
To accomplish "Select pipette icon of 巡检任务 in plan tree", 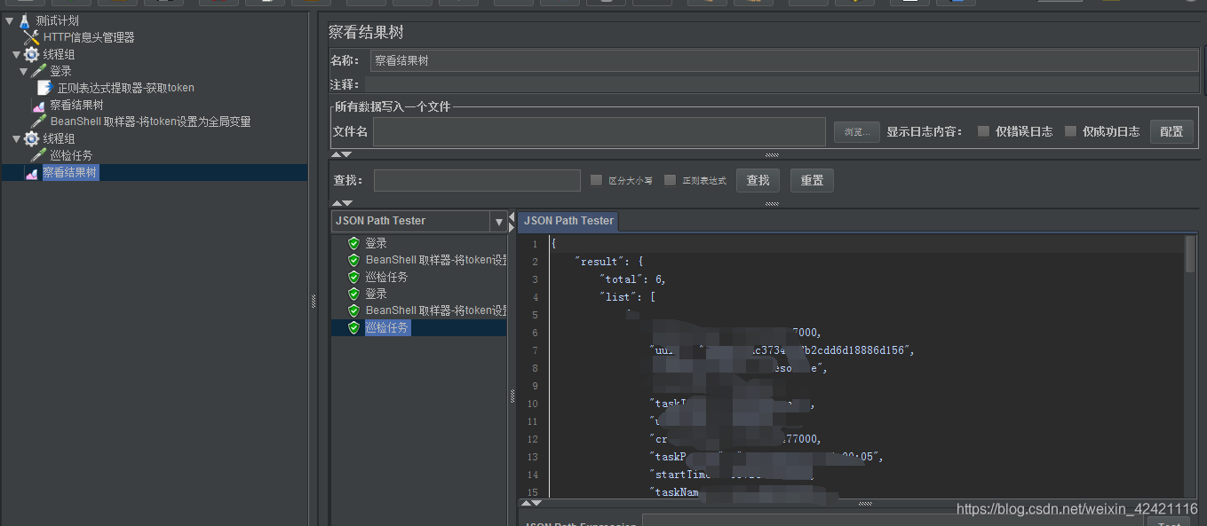I will point(38,155).
